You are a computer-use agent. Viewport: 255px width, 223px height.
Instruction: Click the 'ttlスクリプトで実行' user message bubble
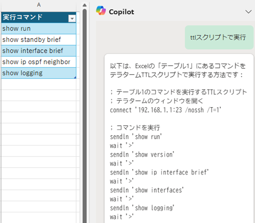(x=219, y=37)
